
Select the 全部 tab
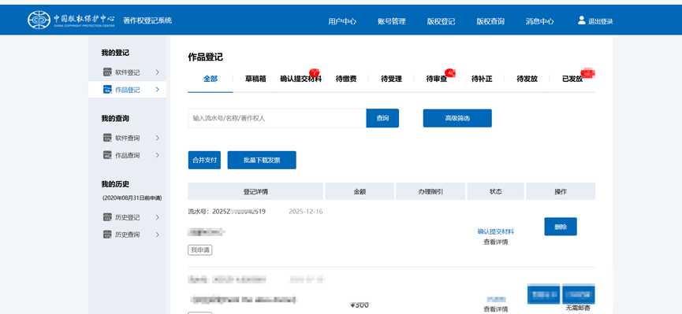click(x=211, y=79)
